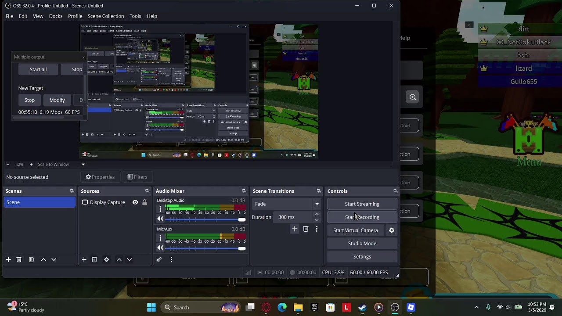
Task: Click Start all in Multiple output
Action: click(38, 69)
